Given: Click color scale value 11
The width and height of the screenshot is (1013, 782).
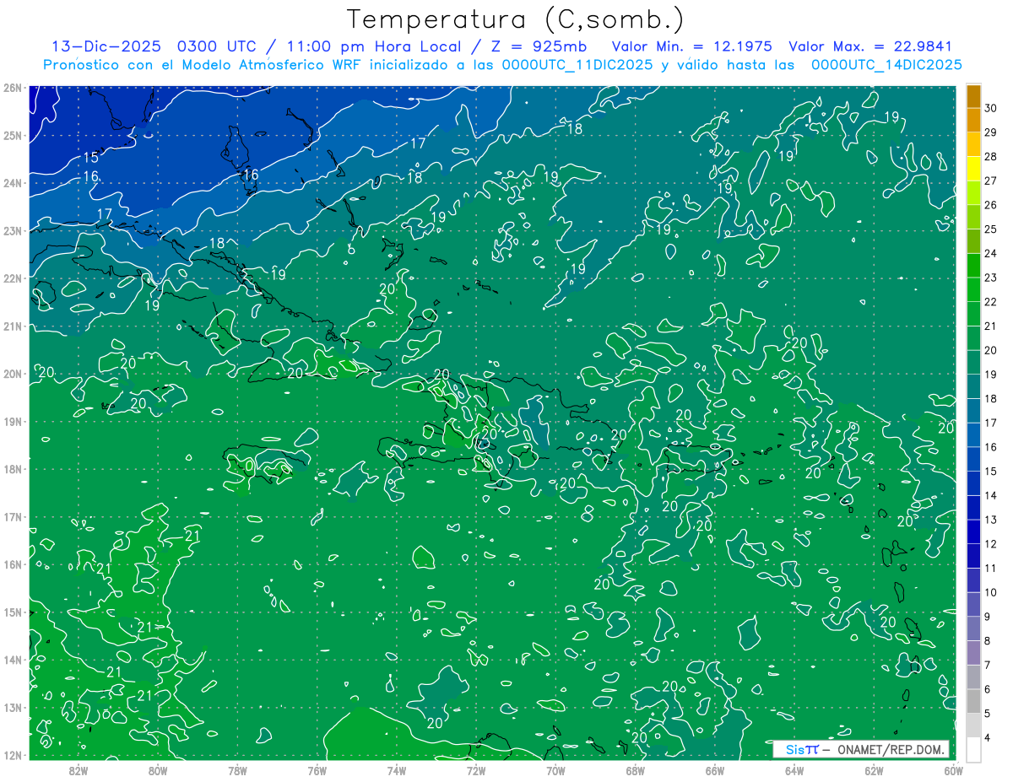Looking at the screenshot, I should pyautogui.click(x=991, y=568).
